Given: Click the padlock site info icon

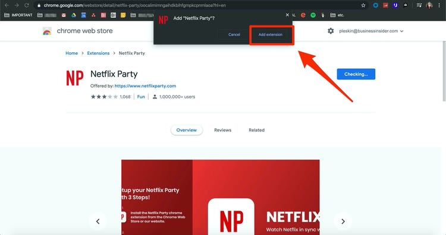Looking at the screenshot, I should point(39,5).
